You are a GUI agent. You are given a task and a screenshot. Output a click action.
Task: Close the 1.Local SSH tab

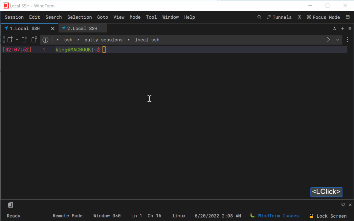[53, 29]
